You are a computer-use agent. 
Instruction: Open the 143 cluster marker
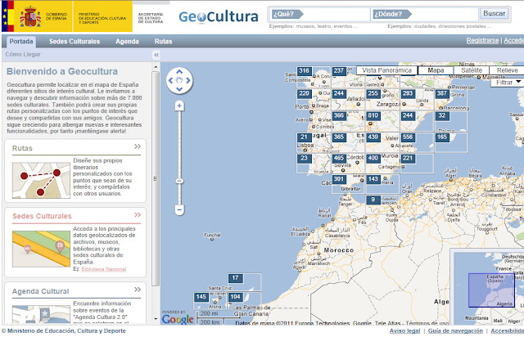pos(373,179)
